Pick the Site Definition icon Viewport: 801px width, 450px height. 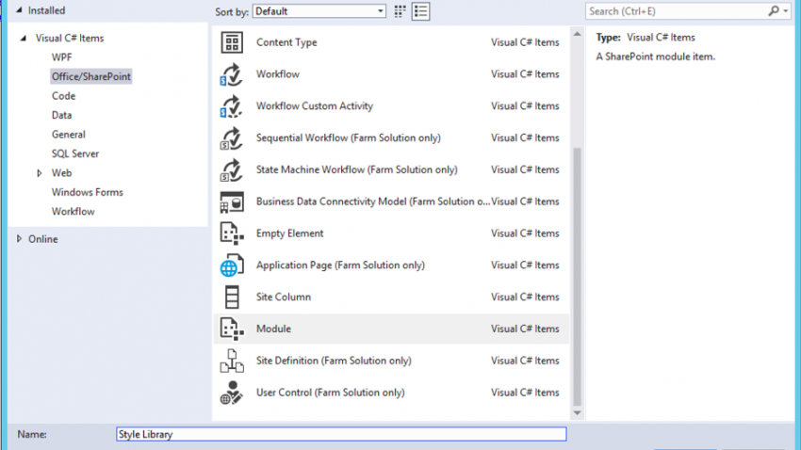click(232, 361)
